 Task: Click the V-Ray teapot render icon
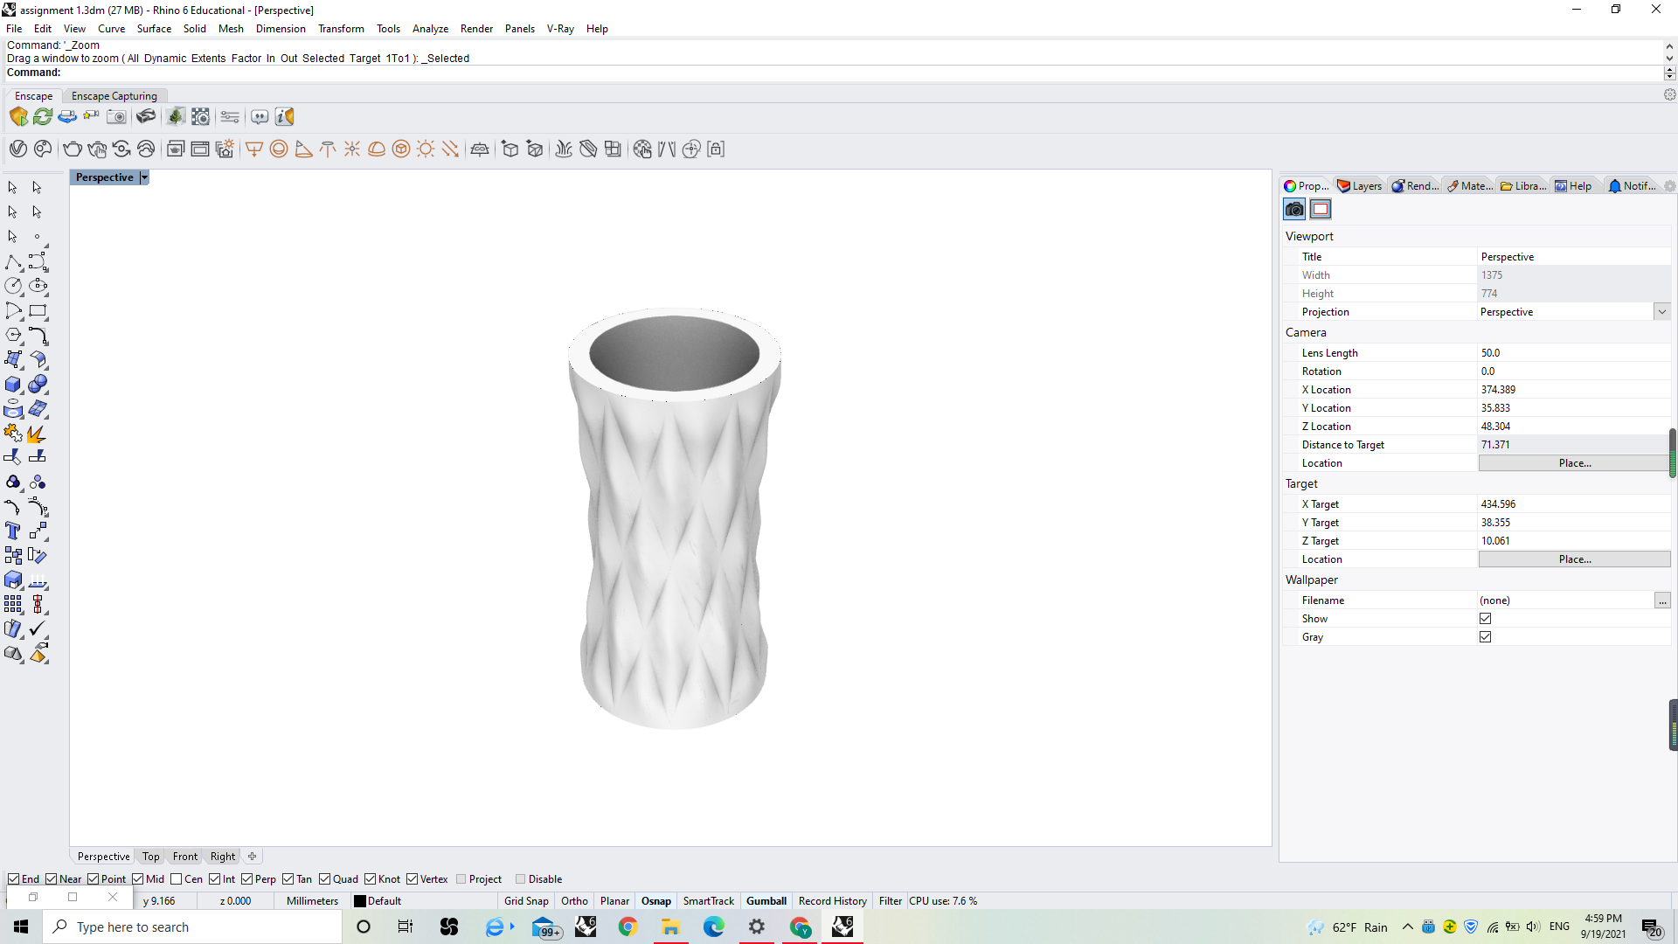[73, 149]
